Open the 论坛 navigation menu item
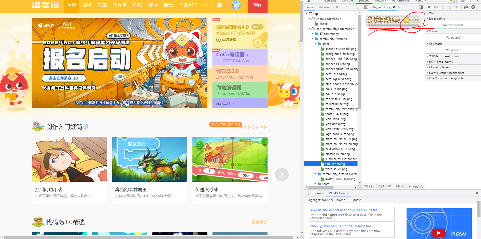 138,5
